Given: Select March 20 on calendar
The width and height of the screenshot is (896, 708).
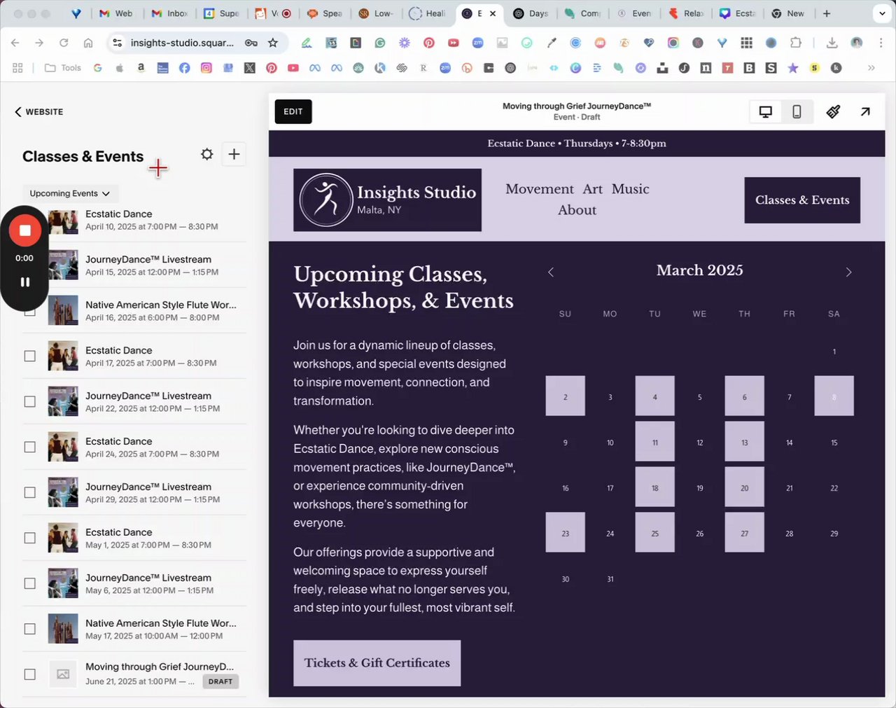Looking at the screenshot, I should (744, 487).
